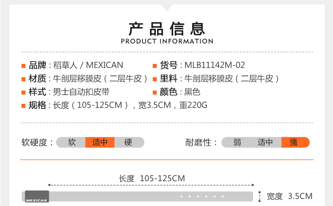Choose the orange 强 wear resistance segment

295,142
